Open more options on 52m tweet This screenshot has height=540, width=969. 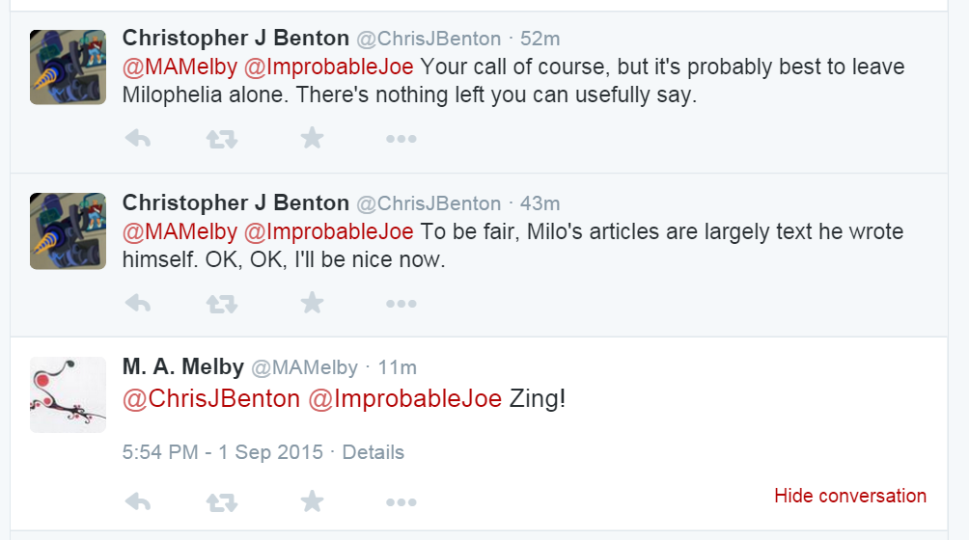click(x=401, y=139)
